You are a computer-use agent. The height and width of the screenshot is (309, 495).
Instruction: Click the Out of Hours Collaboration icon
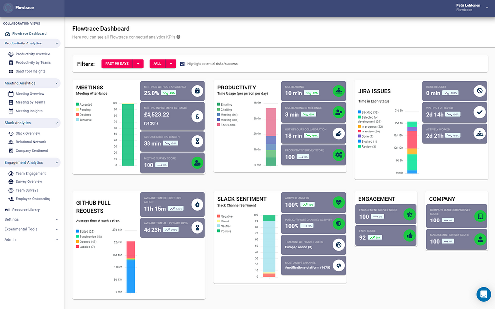(339, 133)
